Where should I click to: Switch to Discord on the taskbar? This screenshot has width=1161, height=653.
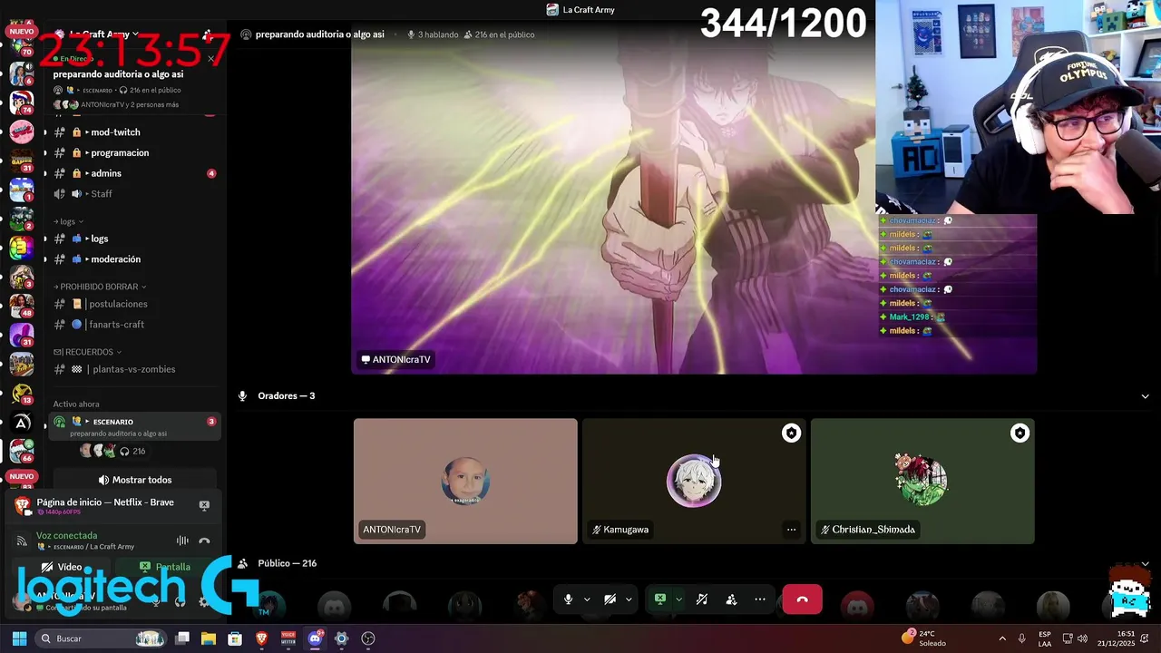(x=315, y=638)
